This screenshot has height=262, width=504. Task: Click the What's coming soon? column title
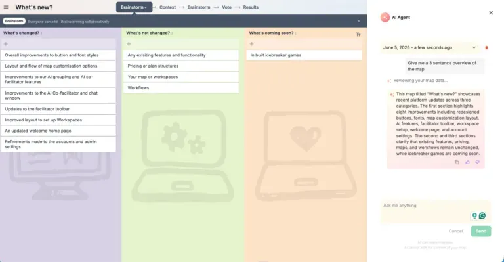tap(271, 33)
